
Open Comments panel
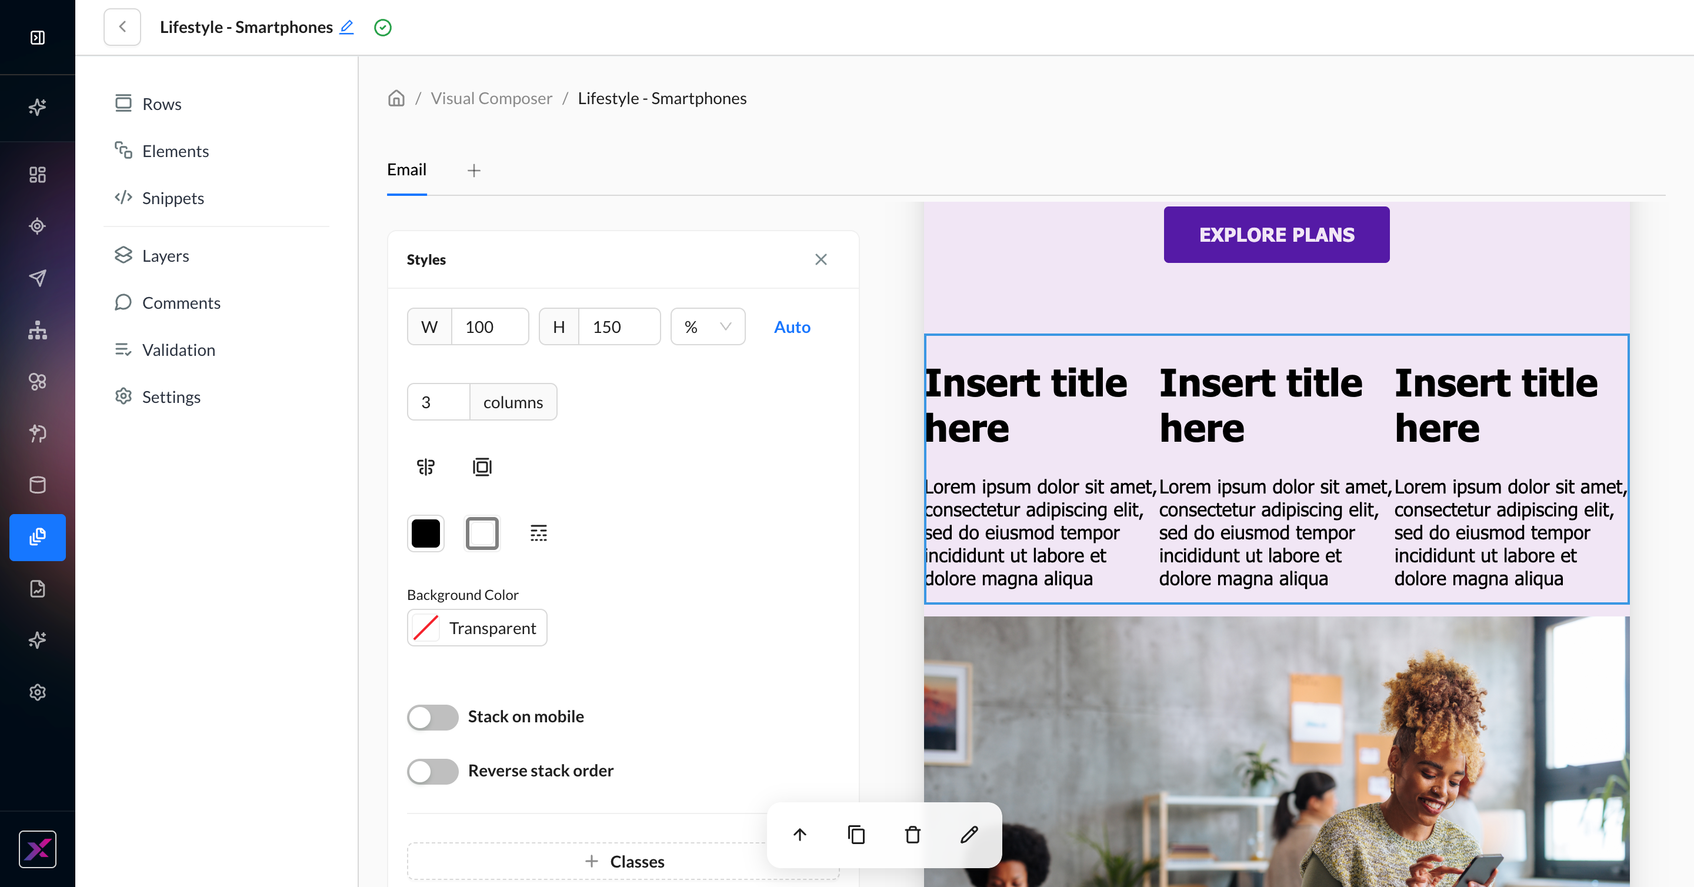click(167, 303)
